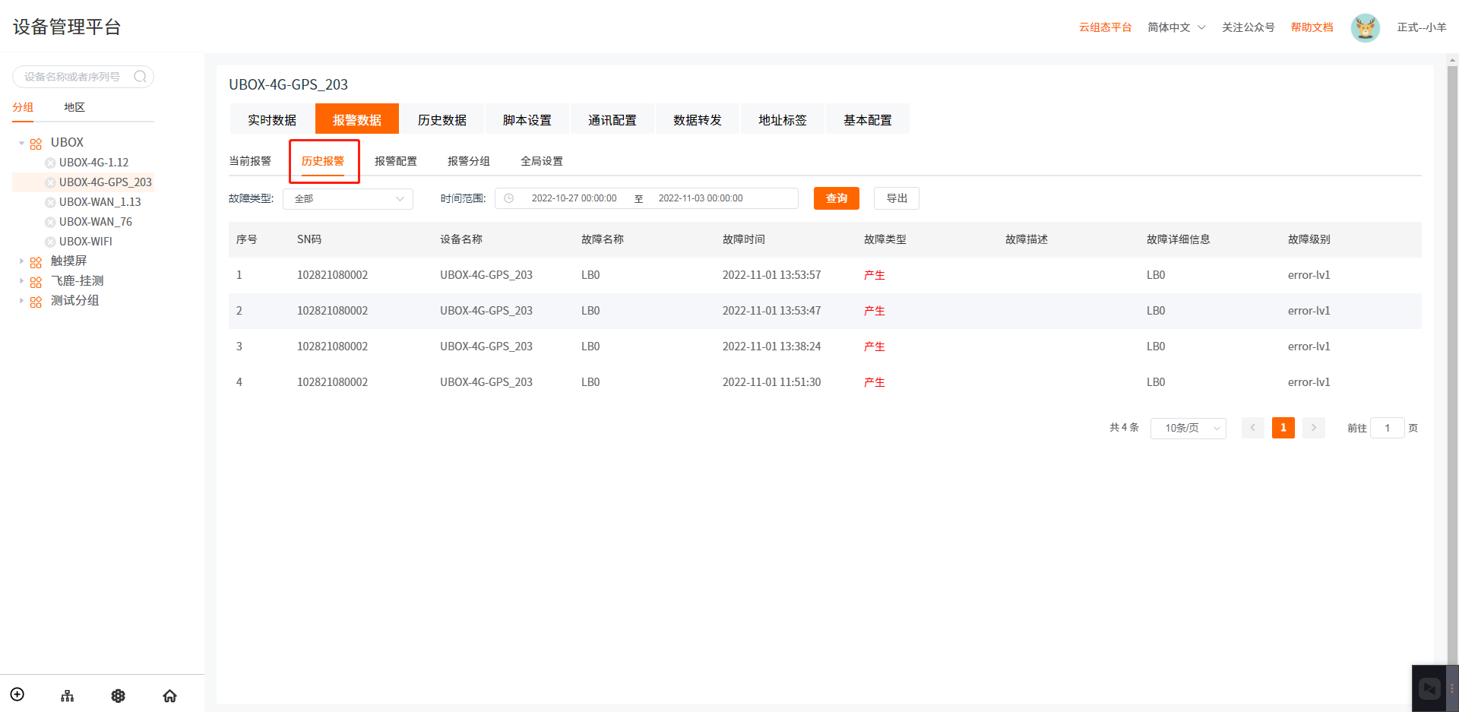The height and width of the screenshot is (712, 1459).
Task: Open the 故障类型 dropdown
Action: (x=348, y=198)
